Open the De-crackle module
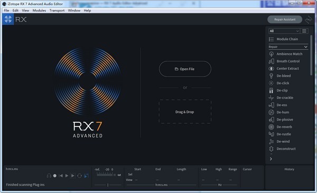The height and width of the screenshot is (193, 317). [x=281, y=97]
